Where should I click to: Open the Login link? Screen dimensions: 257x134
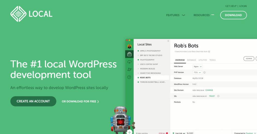[243, 6]
